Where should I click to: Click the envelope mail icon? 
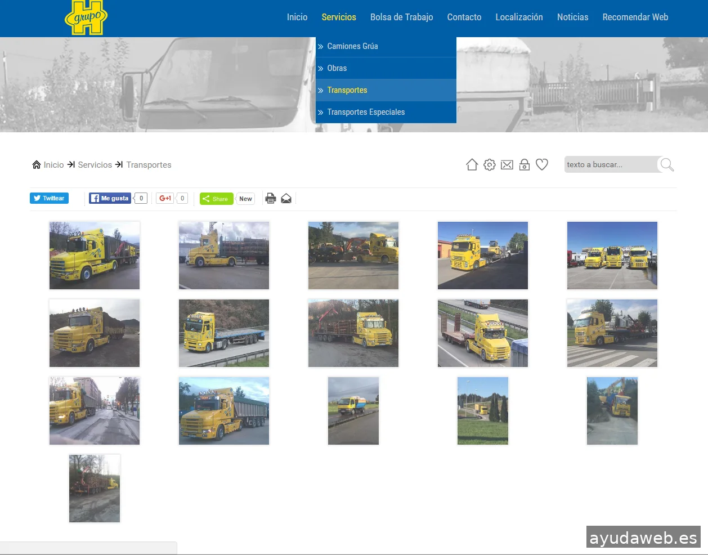pyautogui.click(x=507, y=164)
